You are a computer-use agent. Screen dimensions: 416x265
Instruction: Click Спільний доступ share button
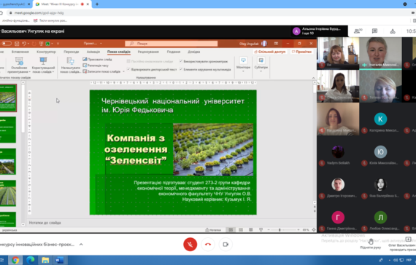pos(269,52)
